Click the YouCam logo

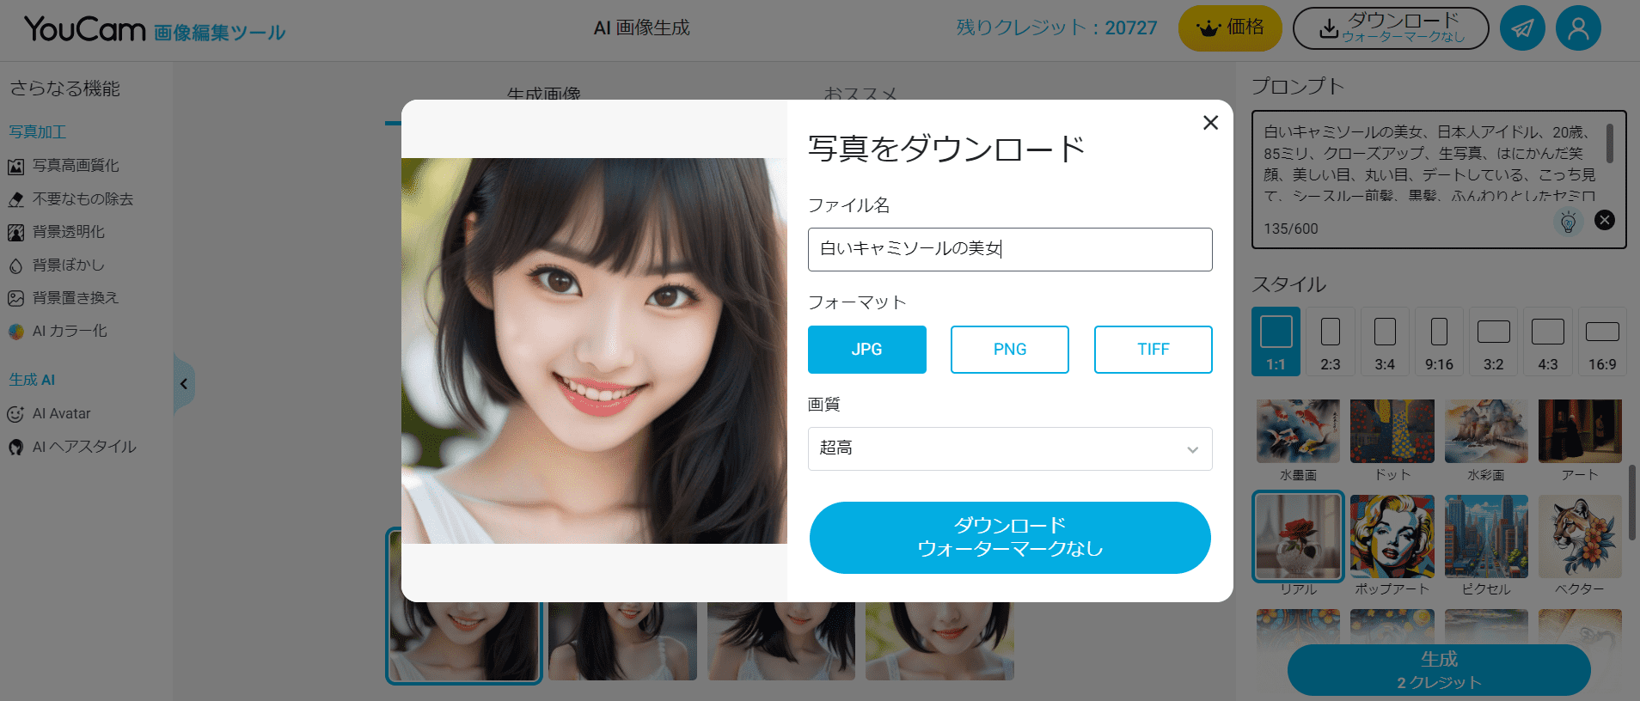pos(84,29)
